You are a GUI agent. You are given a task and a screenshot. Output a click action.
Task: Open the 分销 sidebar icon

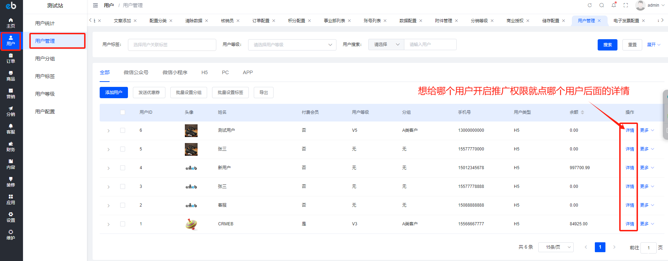coord(11,111)
